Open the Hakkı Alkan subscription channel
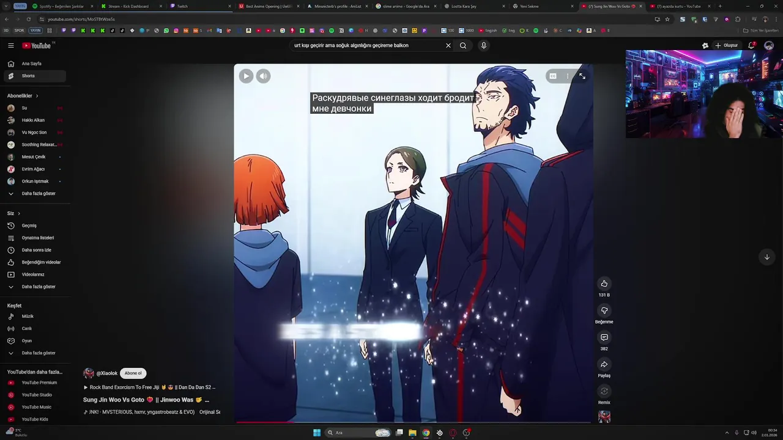The height and width of the screenshot is (440, 783). pyautogui.click(x=34, y=120)
